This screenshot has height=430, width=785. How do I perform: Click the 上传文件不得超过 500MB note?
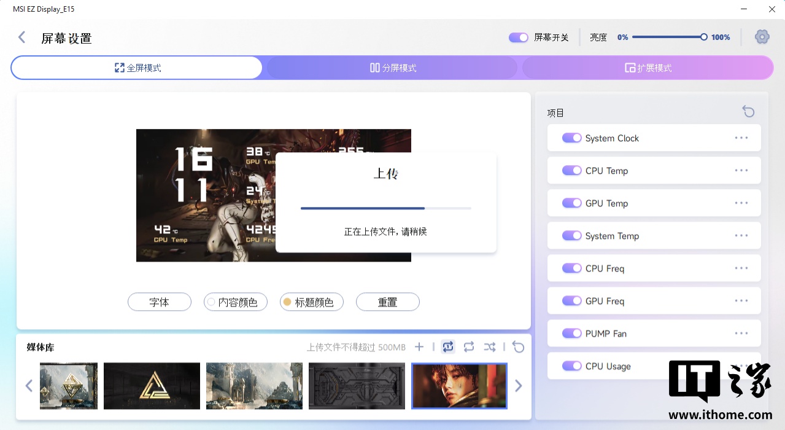pos(356,348)
